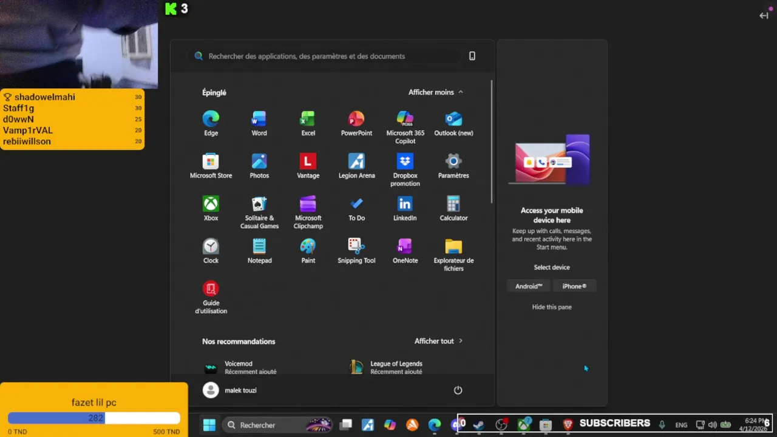The height and width of the screenshot is (437, 777).
Task: Open Legion Arena from the taskbar
Action: (x=368, y=425)
